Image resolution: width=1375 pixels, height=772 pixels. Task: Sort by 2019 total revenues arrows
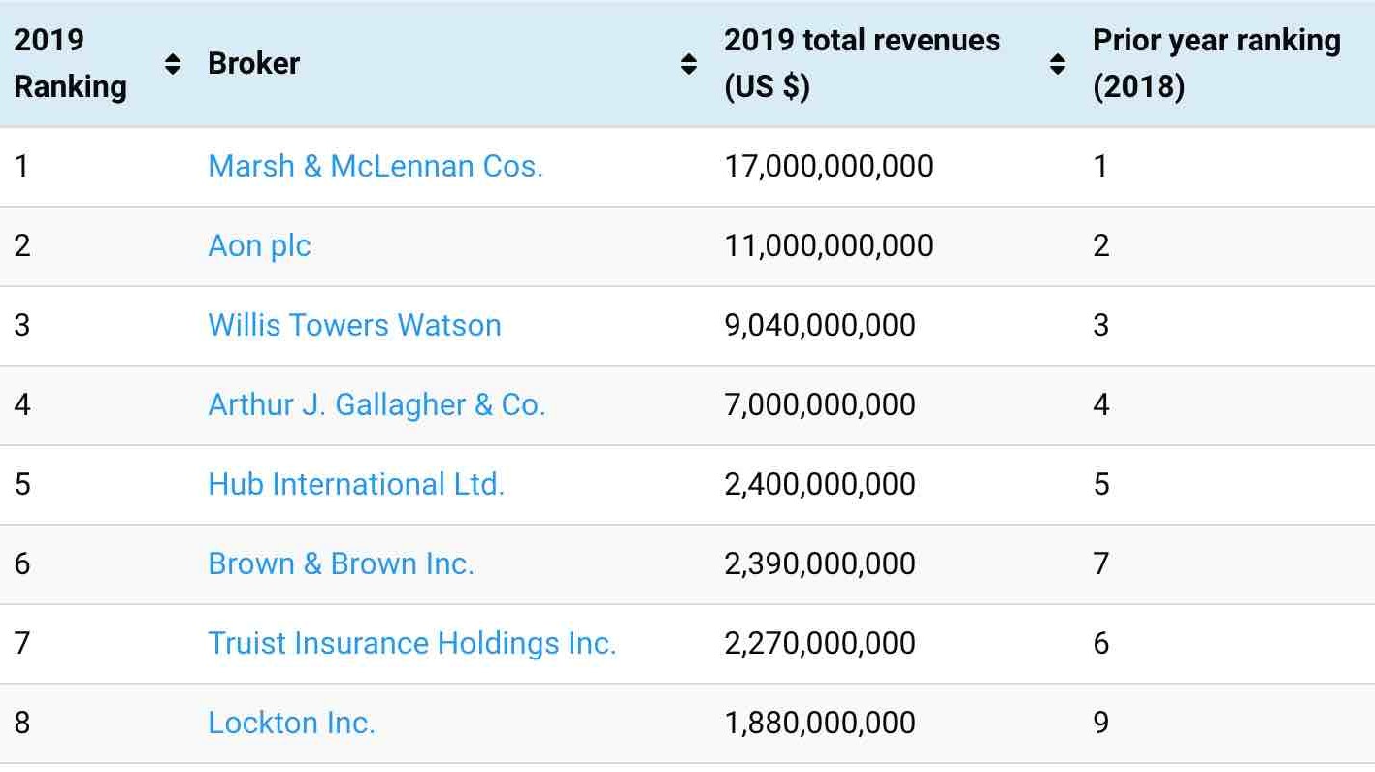(x=1058, y=64)
